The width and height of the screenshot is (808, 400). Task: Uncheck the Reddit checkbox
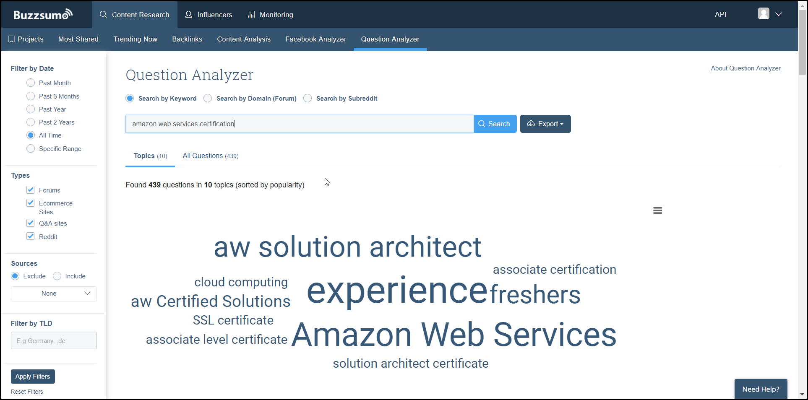[x=31, y=236]
